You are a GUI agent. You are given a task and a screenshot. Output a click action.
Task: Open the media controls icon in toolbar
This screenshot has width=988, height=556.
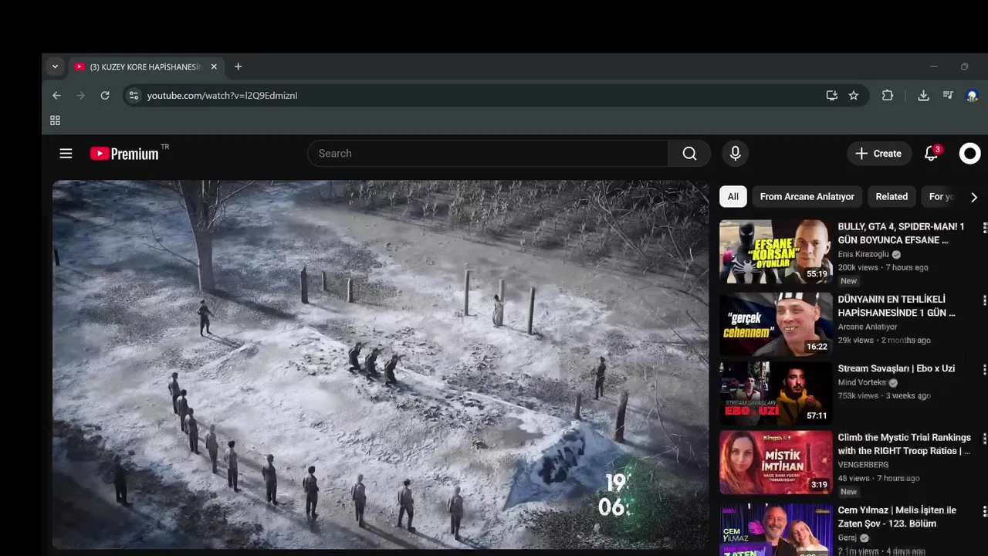(x=948, y=96)
